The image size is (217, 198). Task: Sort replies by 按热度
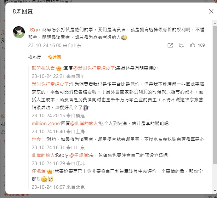click(35, 57)
